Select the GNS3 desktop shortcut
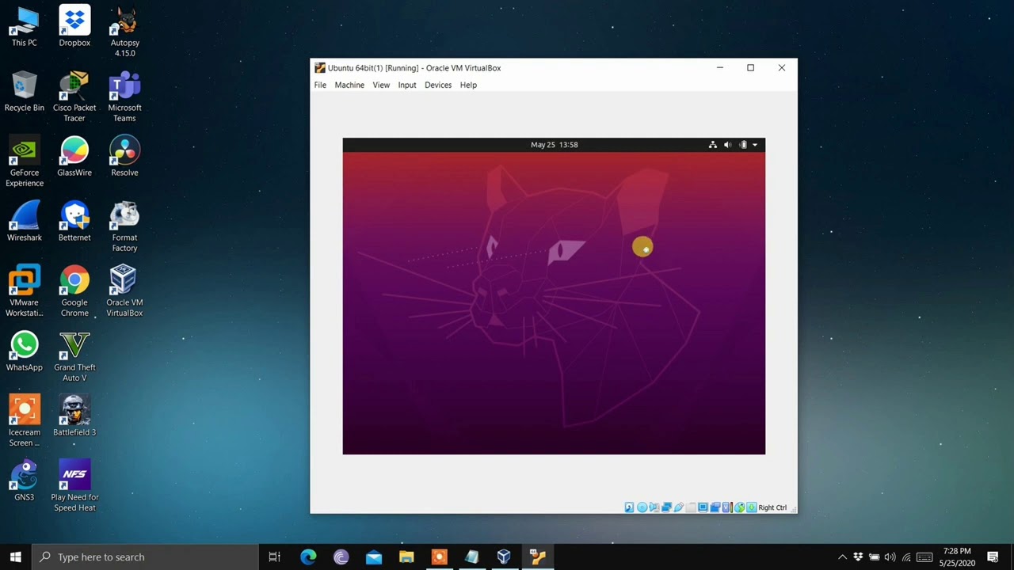The image size is (1014, 570). click(24, 481)
